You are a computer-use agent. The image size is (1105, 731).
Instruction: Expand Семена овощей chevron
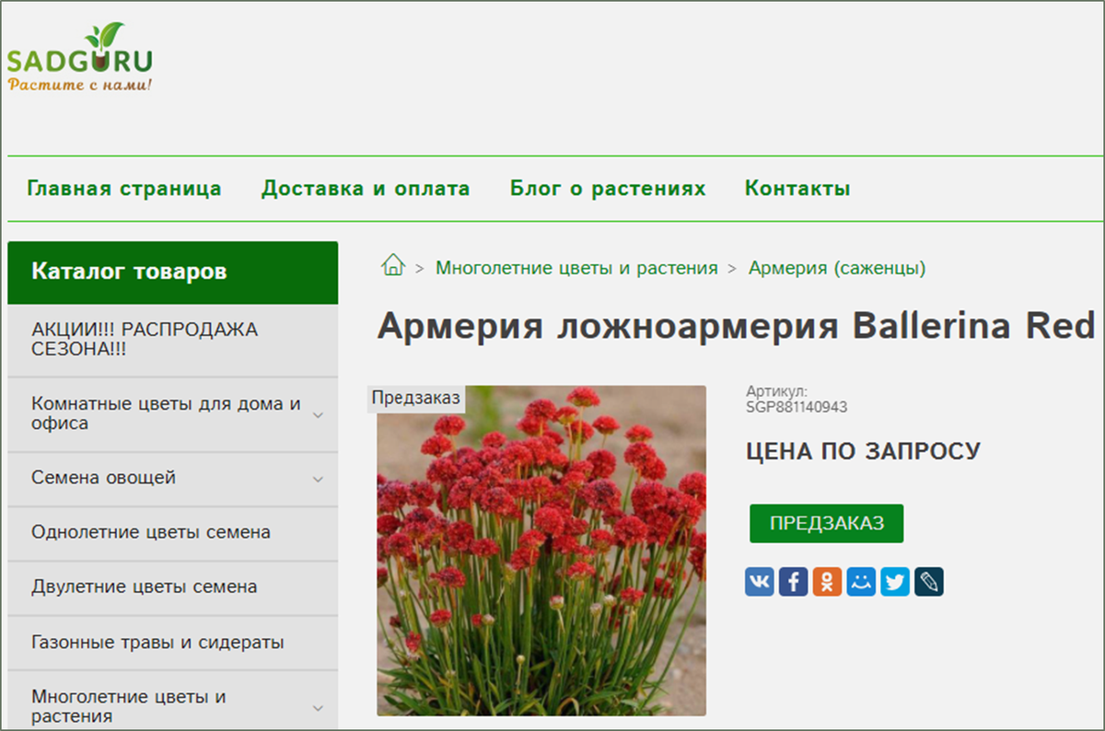(x=318, y=479)
